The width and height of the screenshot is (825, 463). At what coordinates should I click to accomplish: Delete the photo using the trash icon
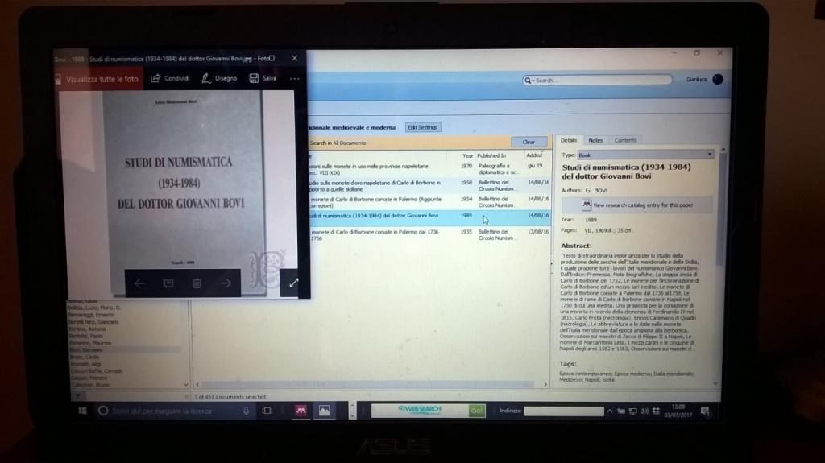(197, 283)
